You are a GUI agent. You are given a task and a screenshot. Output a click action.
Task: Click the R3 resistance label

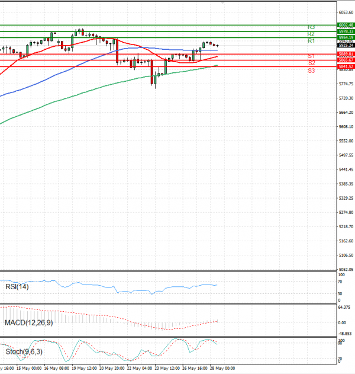click(311, 27)
